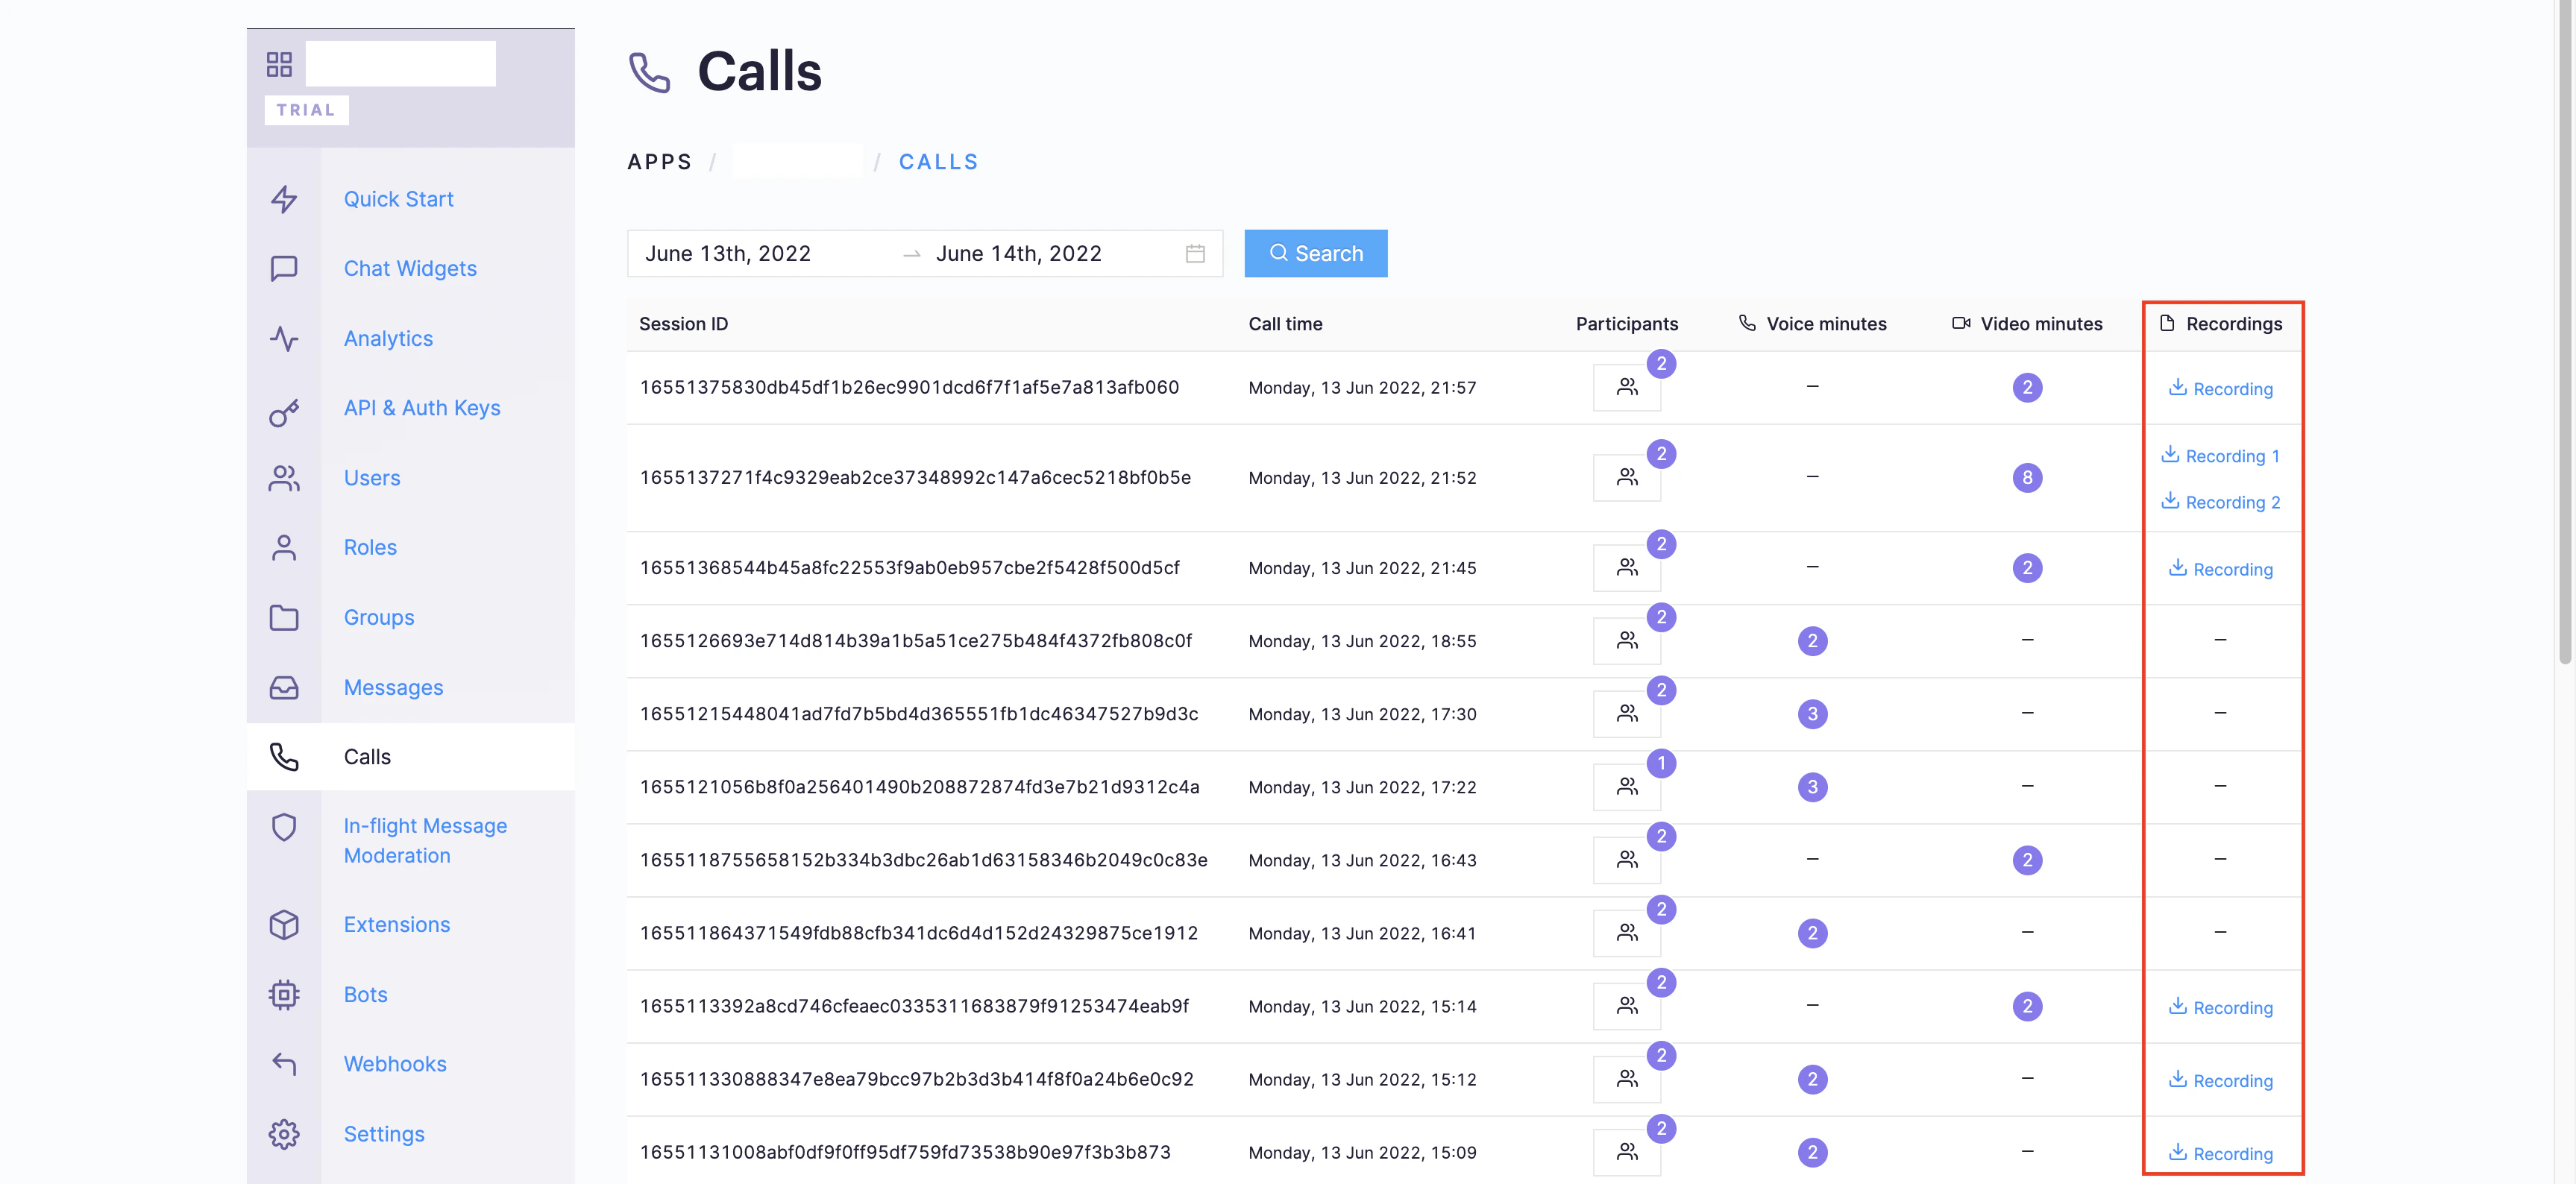Viewport: 2576px width, 1184px height.
Task: Click the Bots chip icon
Action: pos(284,994)
